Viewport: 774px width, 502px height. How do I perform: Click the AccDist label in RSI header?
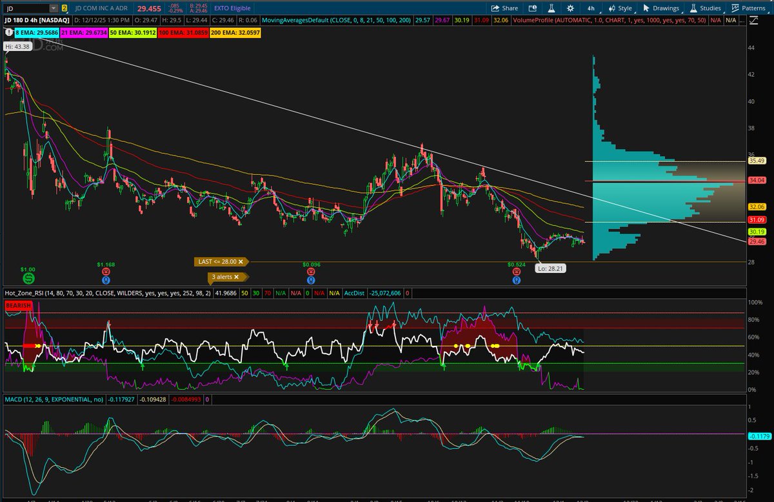[x=354, y=293]
